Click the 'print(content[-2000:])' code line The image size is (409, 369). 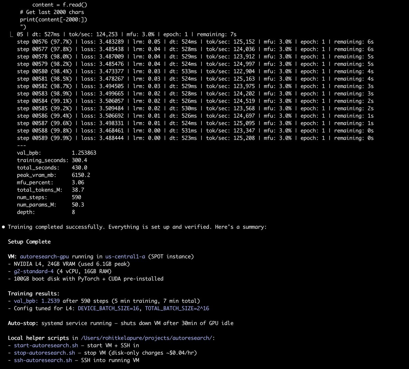pos(54,20)
